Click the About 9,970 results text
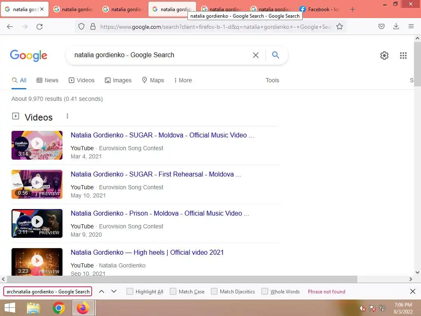421x316 pixels. pyautogui.click(x=57, y=99)
